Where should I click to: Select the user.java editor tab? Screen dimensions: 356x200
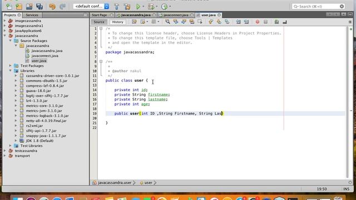(209, 15)
